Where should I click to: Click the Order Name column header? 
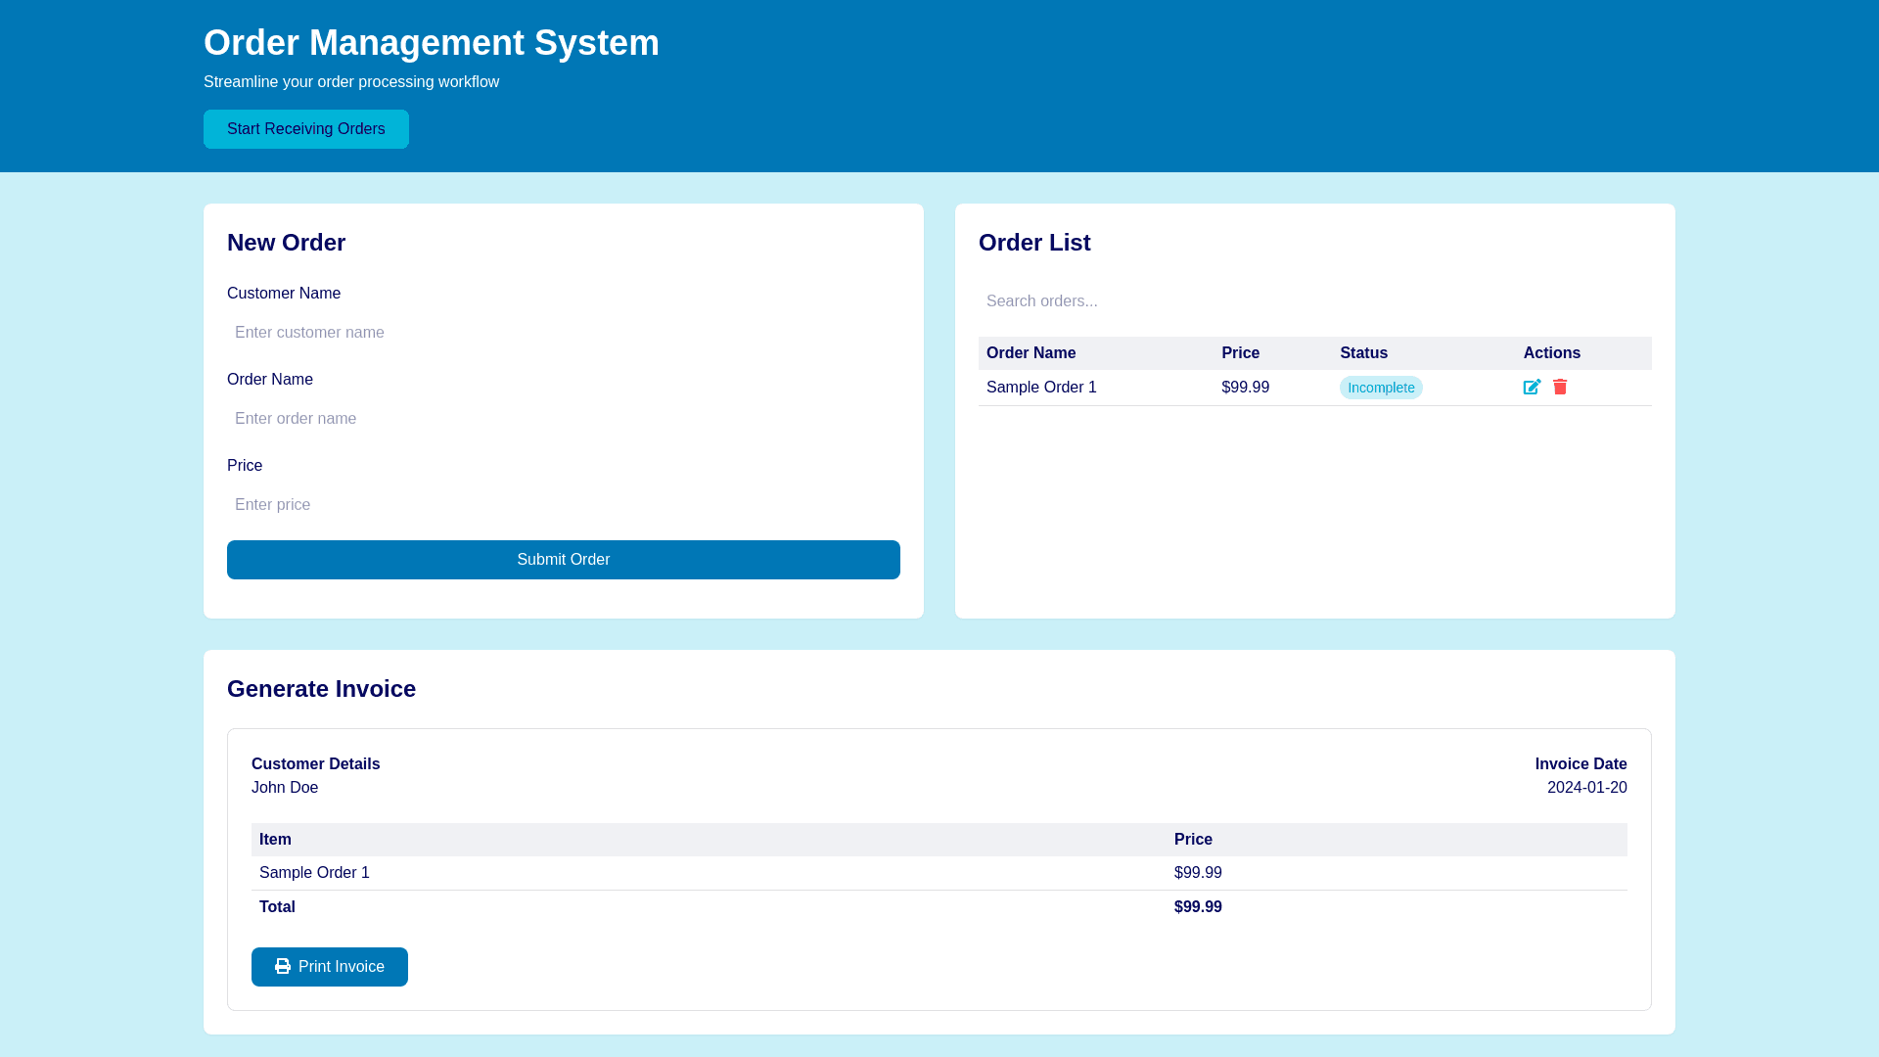click(x=1031, y=352)
